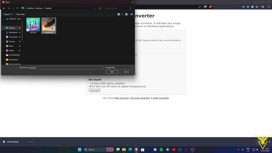272x153 pixels.
Task: Change the view layout icon
Action: coord(119,14)
